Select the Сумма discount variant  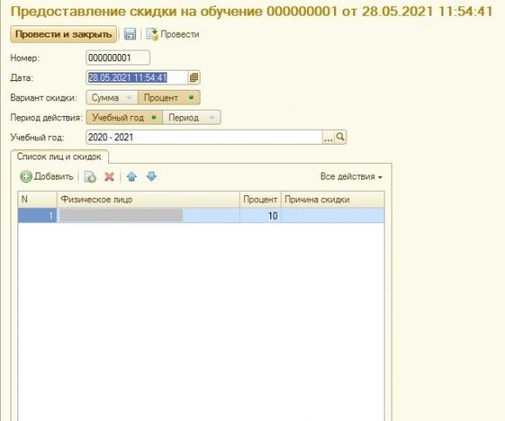(x=112, y=98)
